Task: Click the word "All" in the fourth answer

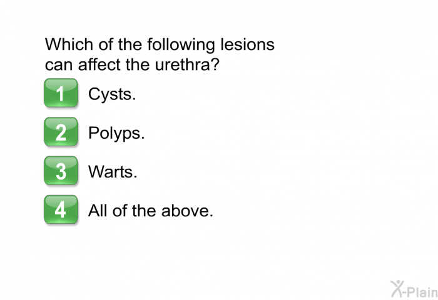Action: (98, 211)
